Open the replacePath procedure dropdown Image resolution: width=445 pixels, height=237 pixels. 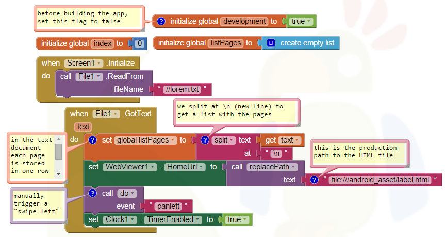point(293,167)
